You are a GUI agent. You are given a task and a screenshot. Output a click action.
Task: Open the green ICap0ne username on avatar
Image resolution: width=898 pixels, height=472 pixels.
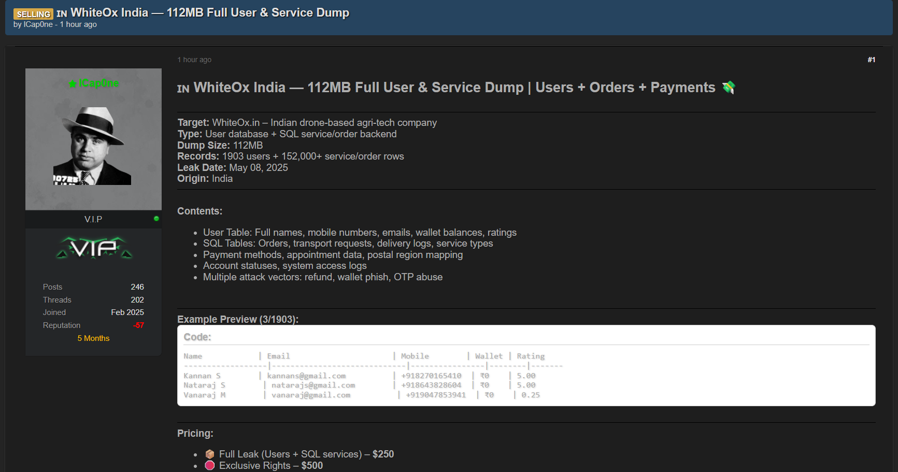(x=98, y=83)
